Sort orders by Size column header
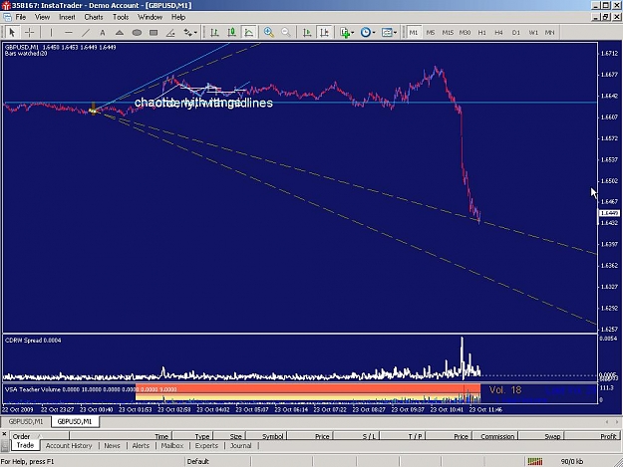Viewport: 623px width, 467px height. pyautogui.click(x=230, y=436)
